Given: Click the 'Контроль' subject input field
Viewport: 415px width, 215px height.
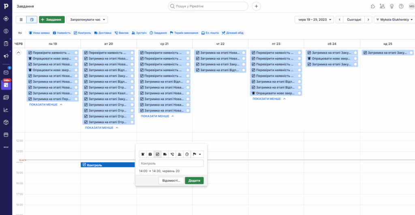Looking at the screenshot, I should coord(171,163).
